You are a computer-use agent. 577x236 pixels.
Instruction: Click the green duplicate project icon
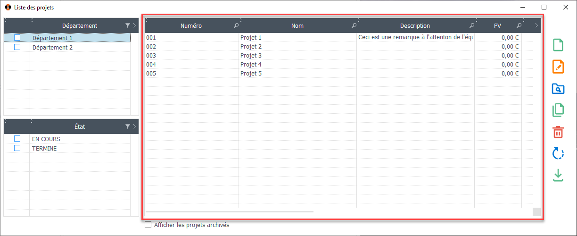[x=558, y=110]
